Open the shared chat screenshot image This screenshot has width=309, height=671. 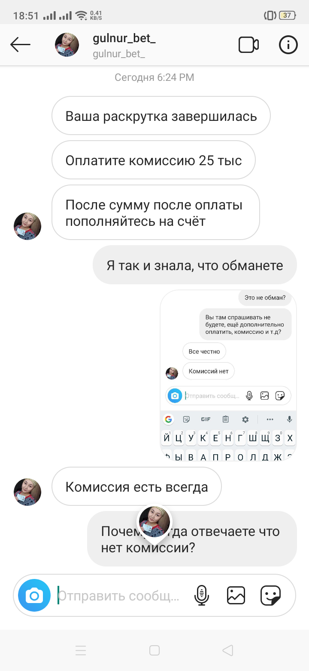pyautogui.click(x=228, y=376)
